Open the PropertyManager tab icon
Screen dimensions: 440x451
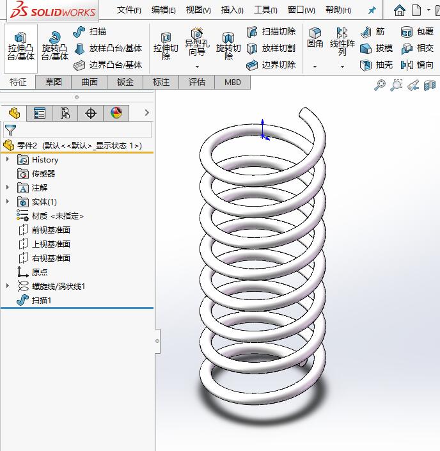(x=40, y=113)
